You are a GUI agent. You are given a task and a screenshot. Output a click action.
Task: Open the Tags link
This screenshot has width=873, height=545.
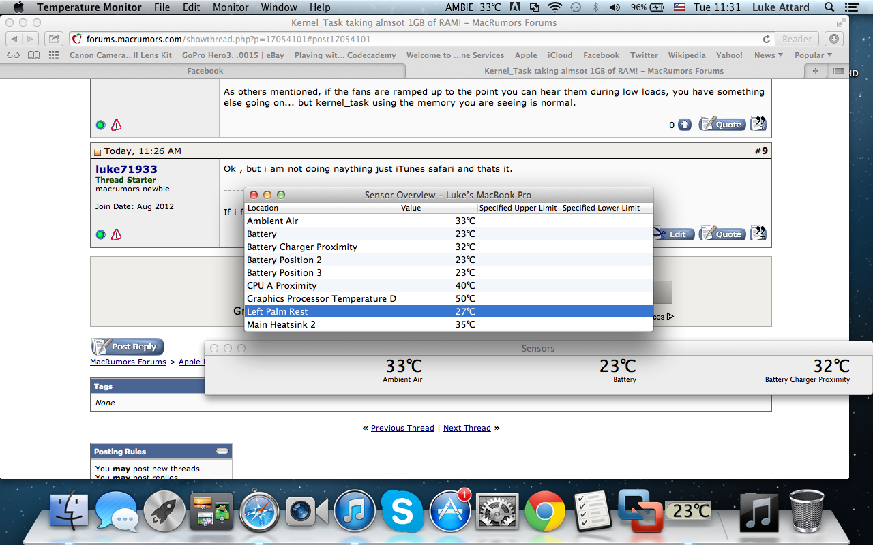(103, 386)
